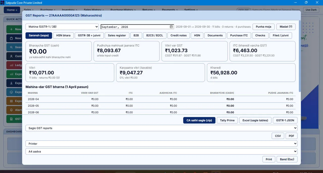Click the Vikri var GST ₹1,023.73 value
The height and width of the screenshot is (173, 323).
tap(176, 50)
